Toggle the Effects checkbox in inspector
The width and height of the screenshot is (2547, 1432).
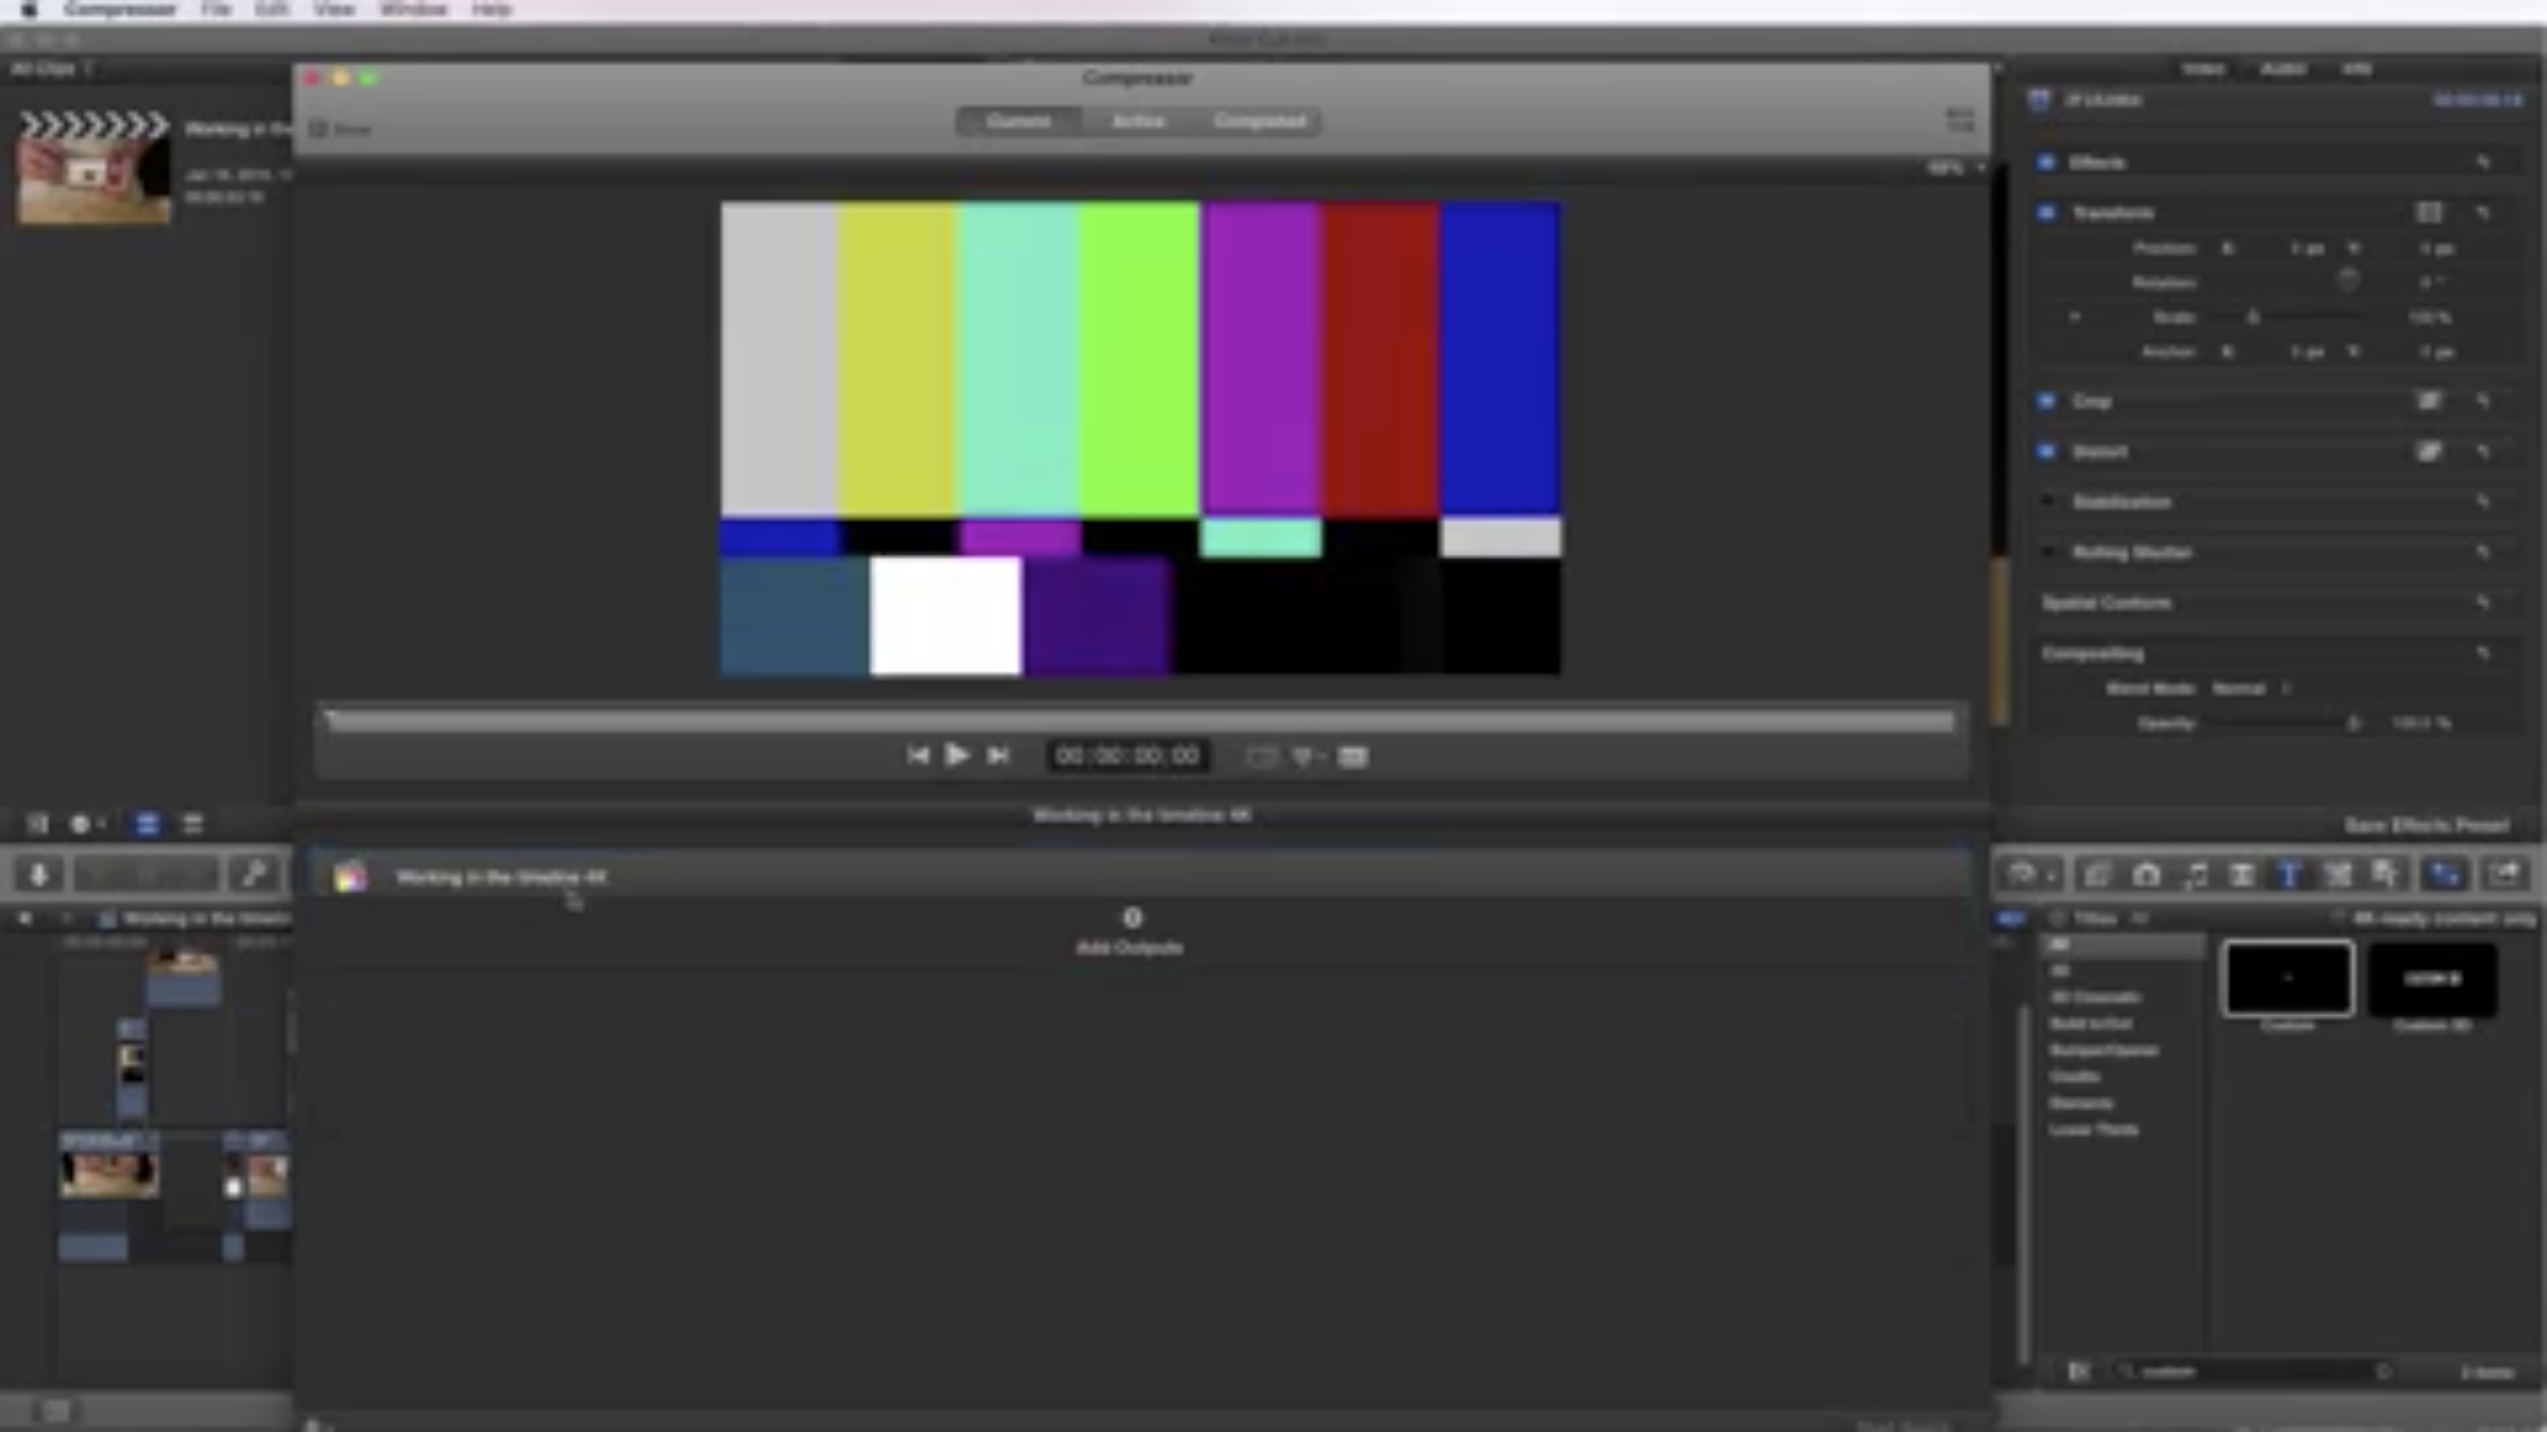(2046, 162)
